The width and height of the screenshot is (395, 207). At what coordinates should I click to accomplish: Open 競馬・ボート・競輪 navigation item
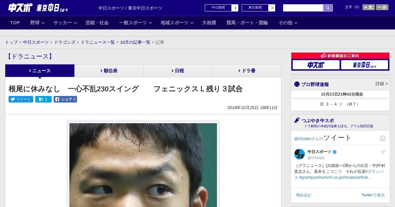[247, 23]
